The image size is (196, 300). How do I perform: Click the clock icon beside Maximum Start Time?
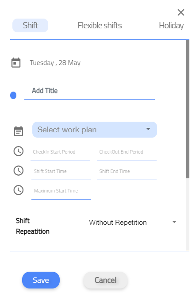pyautogui.click(x=19, y=190)
